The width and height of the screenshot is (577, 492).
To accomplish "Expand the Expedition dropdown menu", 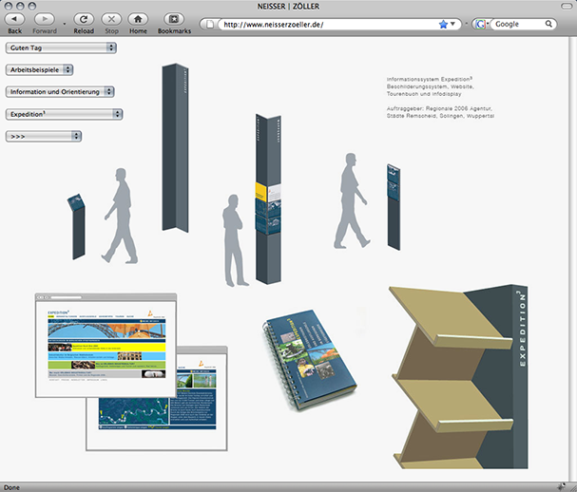I will click(64, 114).
